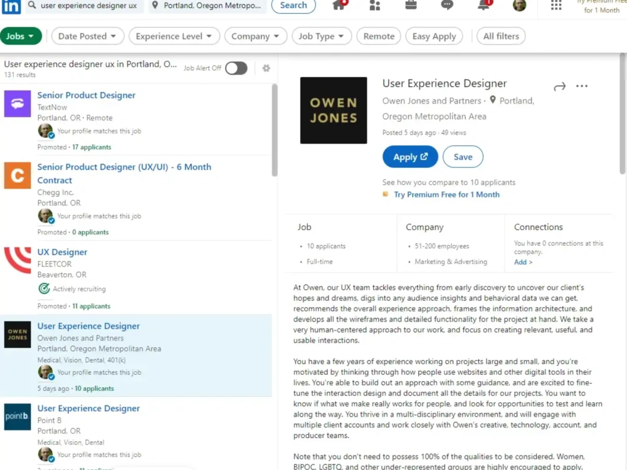Screen dimensions: 627x470
Task: Open the Notifications bell icon
Action: tap(484, 5)
